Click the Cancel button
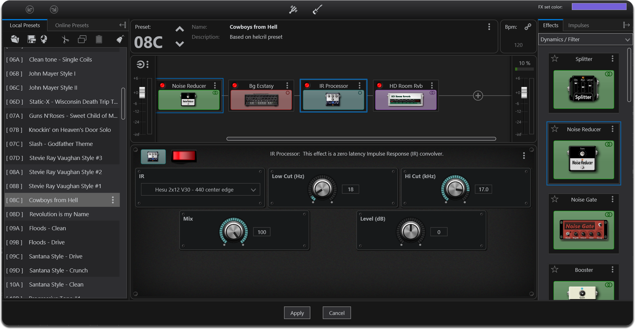The image size is (635, 329). point(337,313)
